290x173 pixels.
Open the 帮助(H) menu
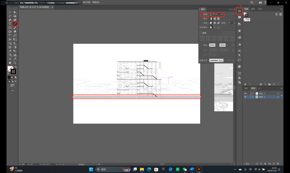click(96, 2)
